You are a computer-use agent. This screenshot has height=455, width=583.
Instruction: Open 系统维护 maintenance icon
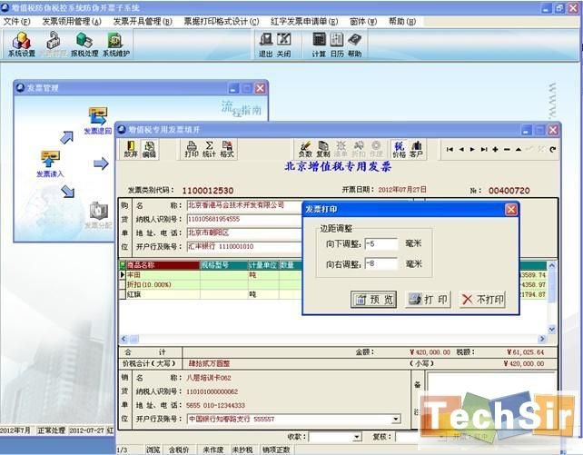coord(116,44)
